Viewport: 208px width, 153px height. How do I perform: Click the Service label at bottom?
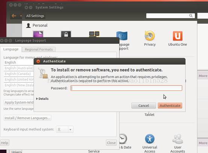[x=94, y=151]
